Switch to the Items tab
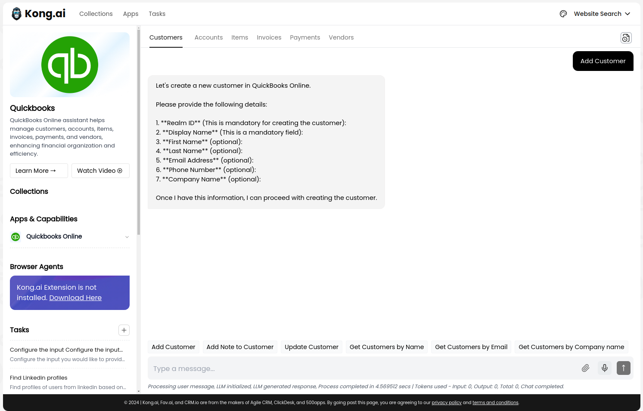The width and height of the screenshot is (643, 411). (239, 37)
